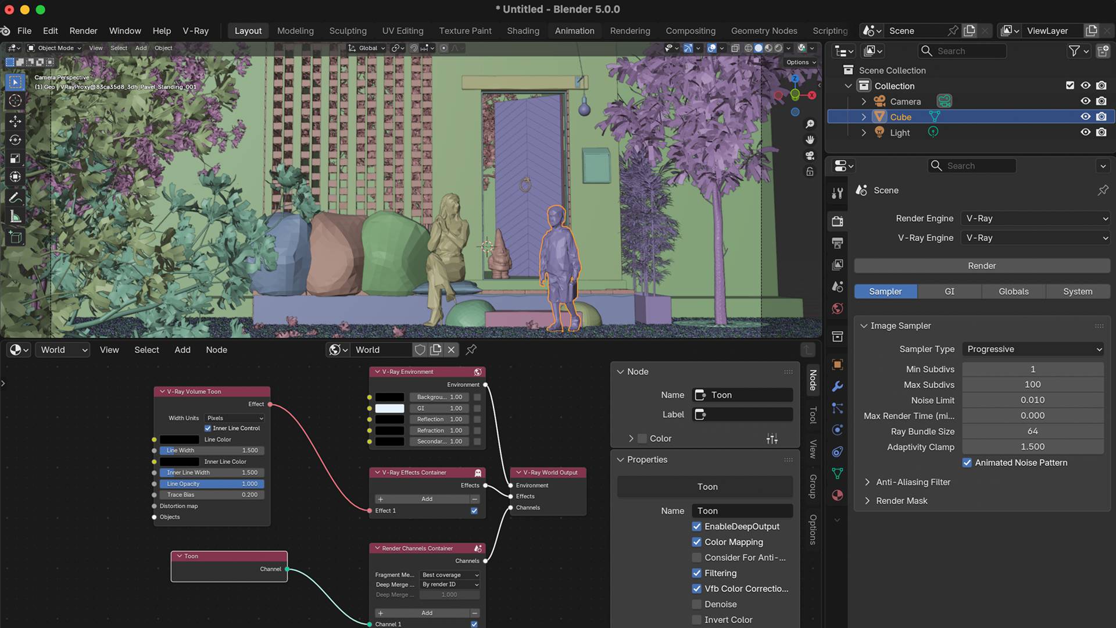The width and height of the screenshot is (1116, 628).
Task: Switch to the Modifier Properties tab
Action: 837,386
